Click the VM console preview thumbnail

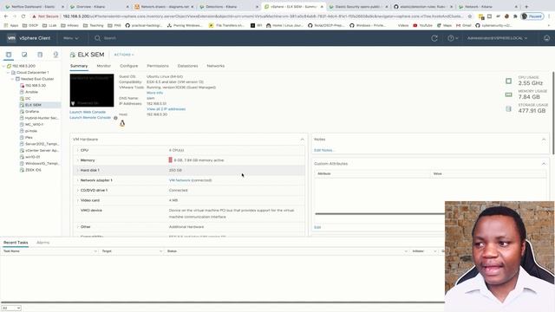(92, 90)
